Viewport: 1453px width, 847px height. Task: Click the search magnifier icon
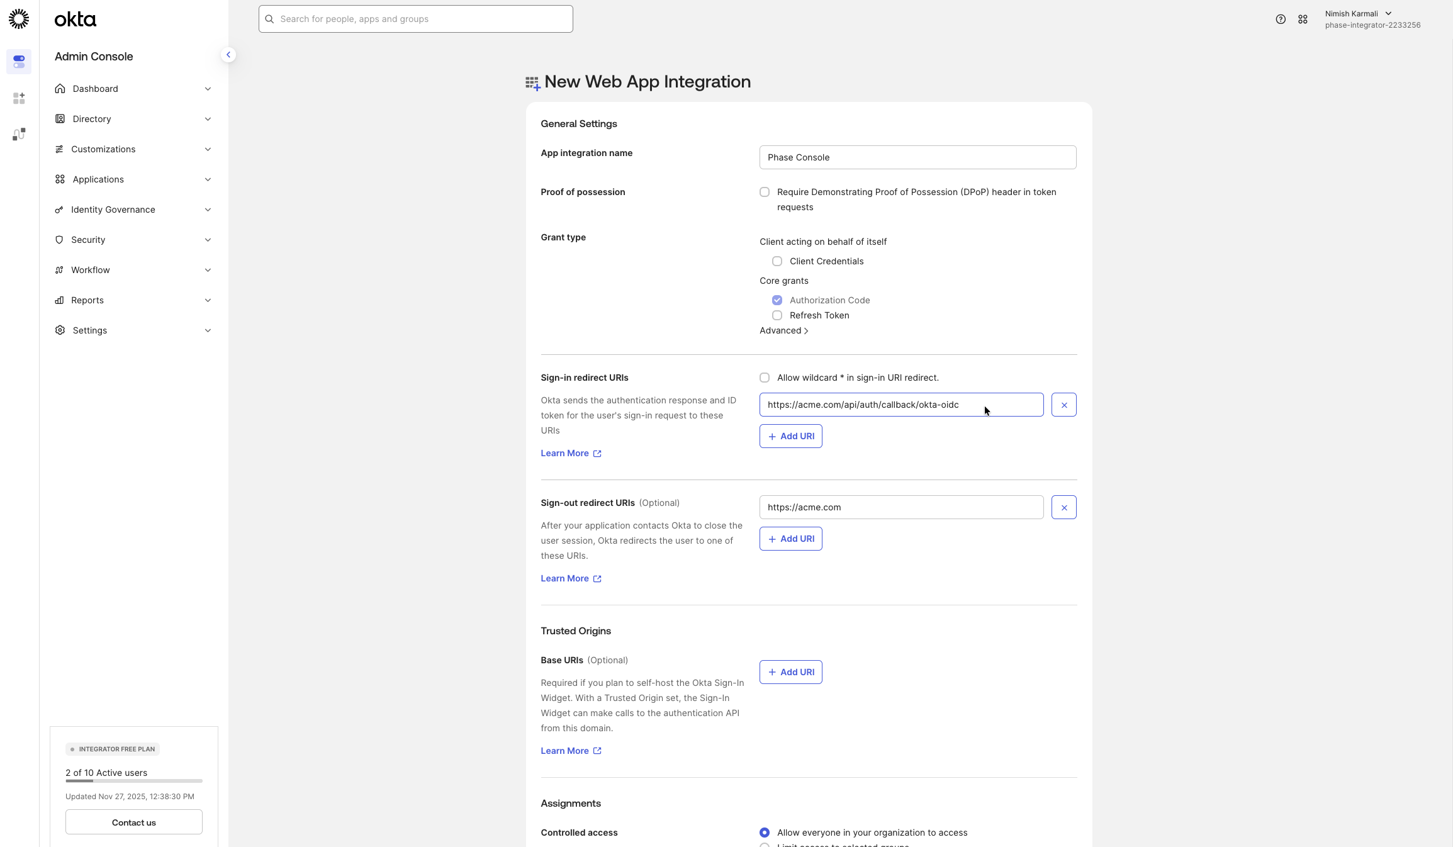pyautogui.click(x=269, y=19)
